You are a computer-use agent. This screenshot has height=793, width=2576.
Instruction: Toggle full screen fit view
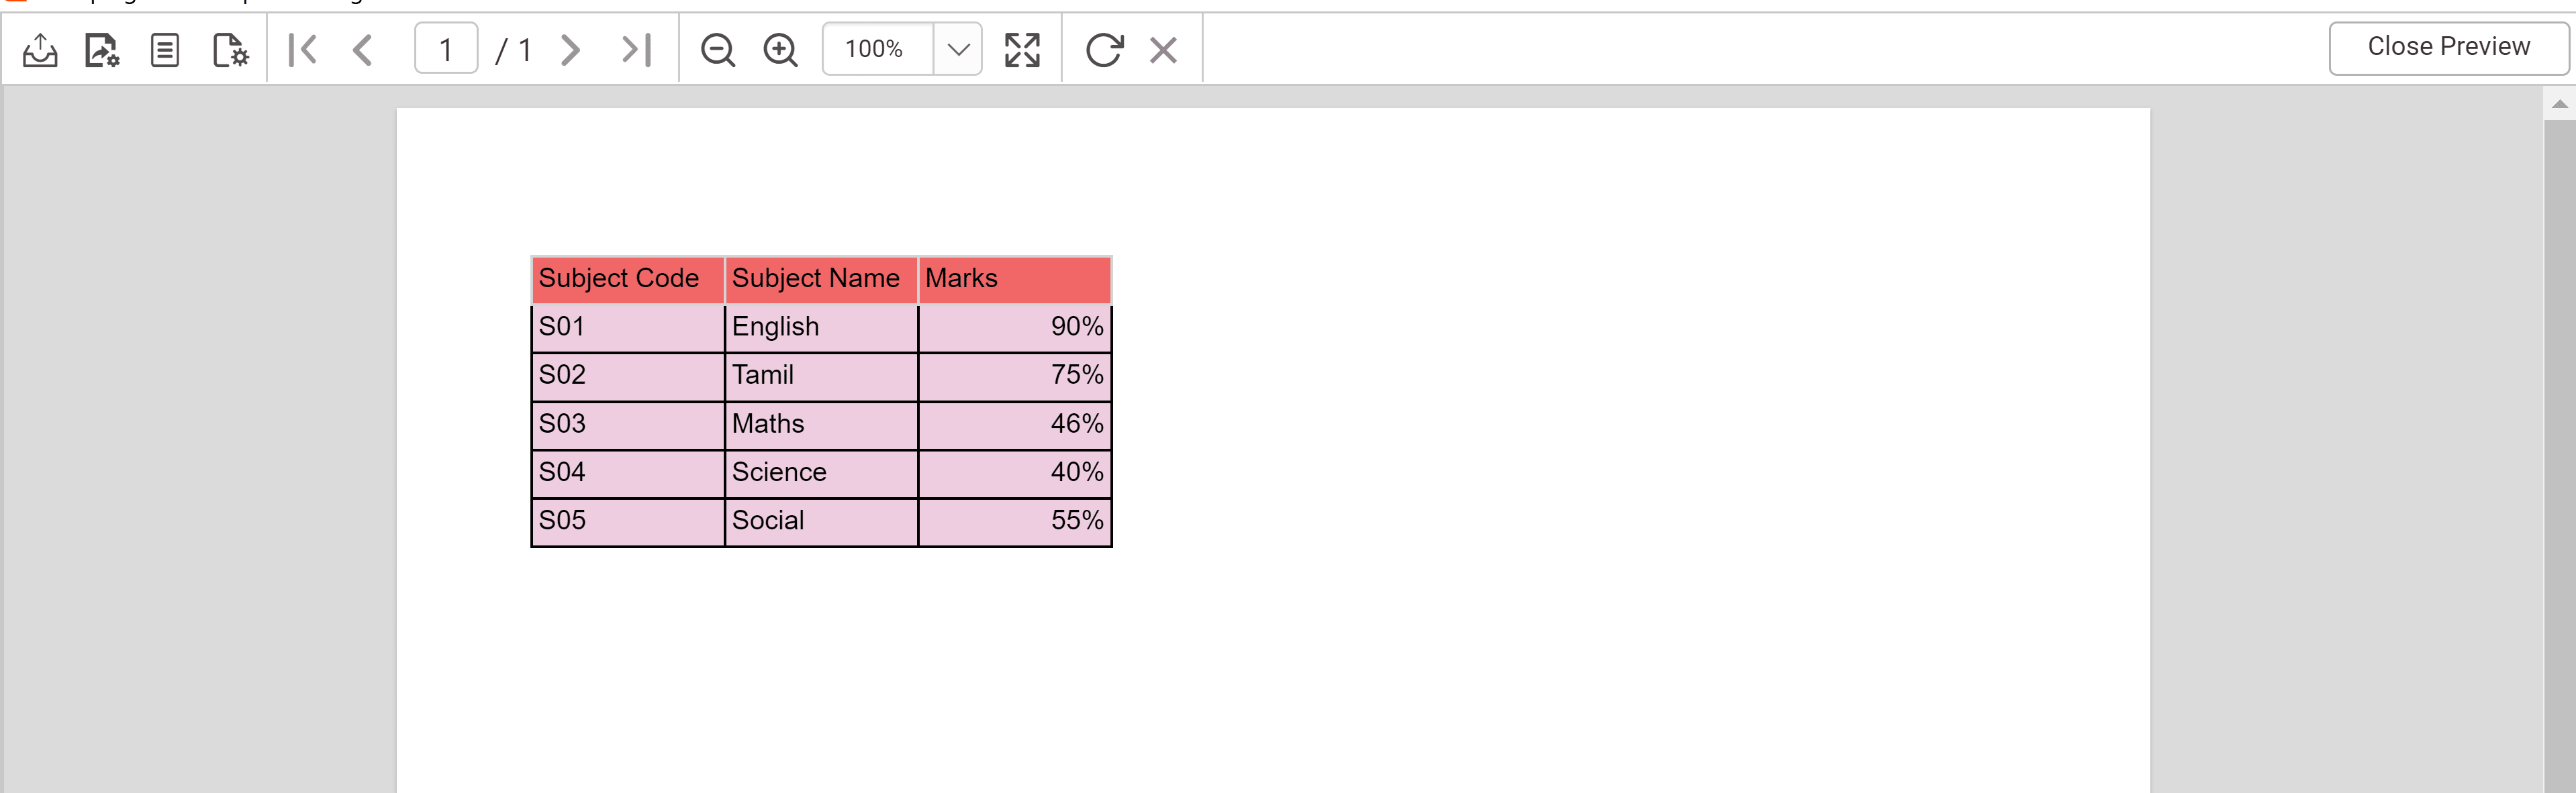[1022, 50]
